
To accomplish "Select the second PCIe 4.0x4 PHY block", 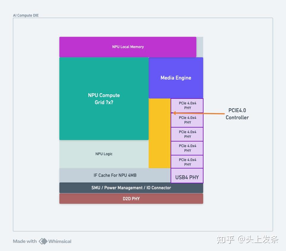I will [x=187, y=120].
